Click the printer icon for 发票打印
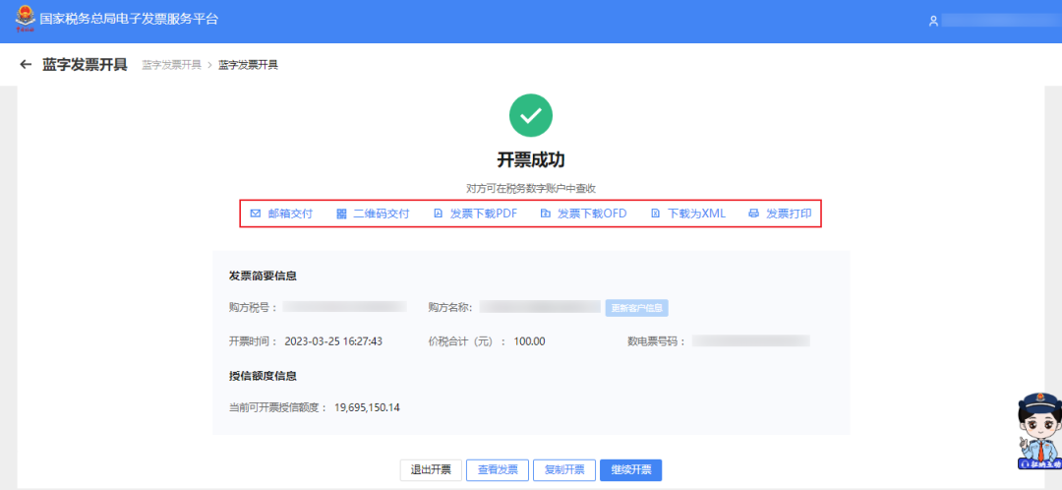Image resolution: width=1062 pixels, height=490 pixels. 754,214
